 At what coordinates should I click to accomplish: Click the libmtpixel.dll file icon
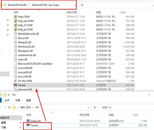[x=15, y=51]
